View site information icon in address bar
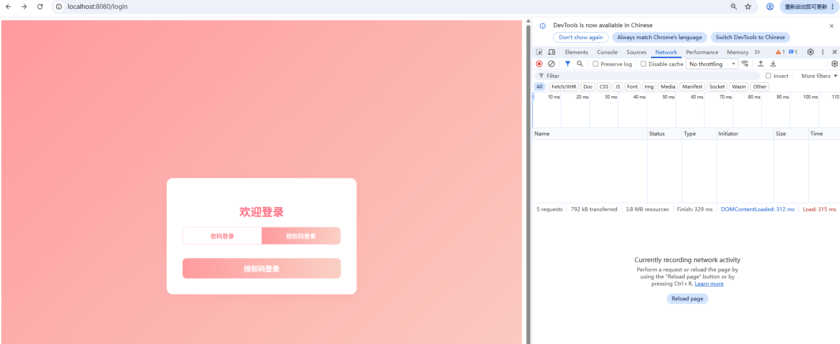This screenshot has height=344, width=840. coord(59,7)
